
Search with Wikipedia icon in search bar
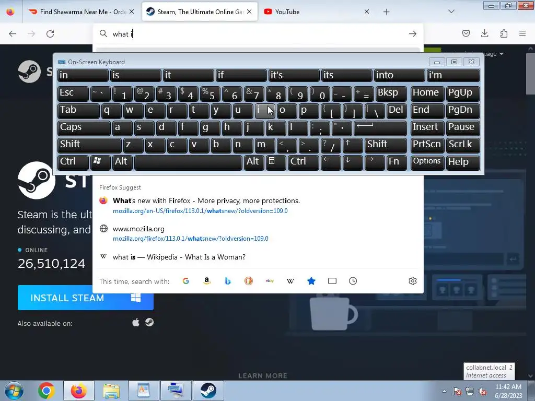[x=290, y=281]
